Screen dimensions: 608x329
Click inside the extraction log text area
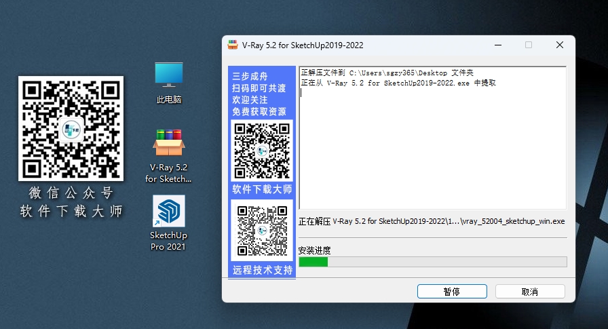click(x=433, y=138)
